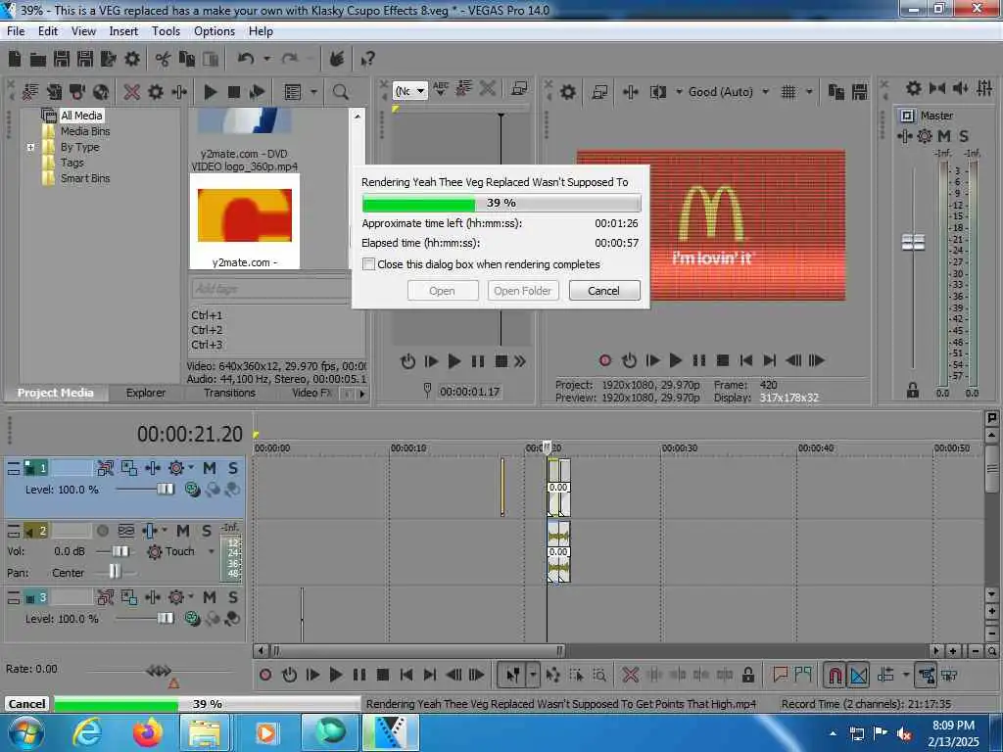Switch to the Explorer tab
Screen dimensions: 1003x752
click(146, 393)
